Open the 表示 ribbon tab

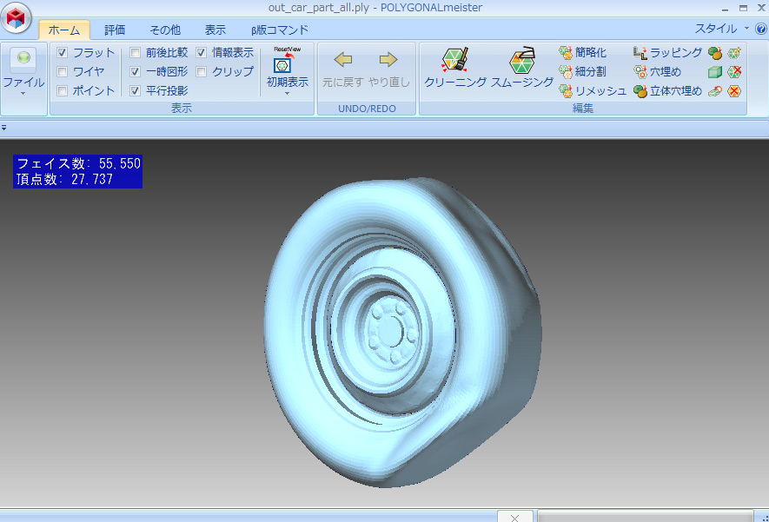[215, 30]
